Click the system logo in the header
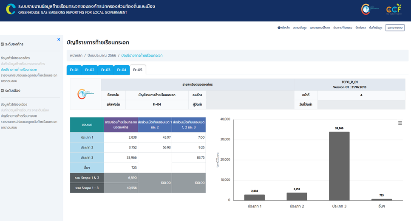Image resolution: width=411 pixels, height=221 pixels. pyautogui.click(x=10, y=9)
